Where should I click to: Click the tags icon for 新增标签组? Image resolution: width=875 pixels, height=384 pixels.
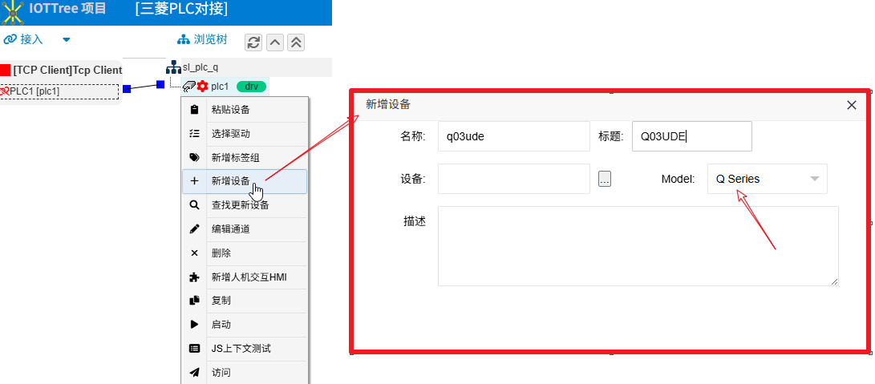pos(194,158)
